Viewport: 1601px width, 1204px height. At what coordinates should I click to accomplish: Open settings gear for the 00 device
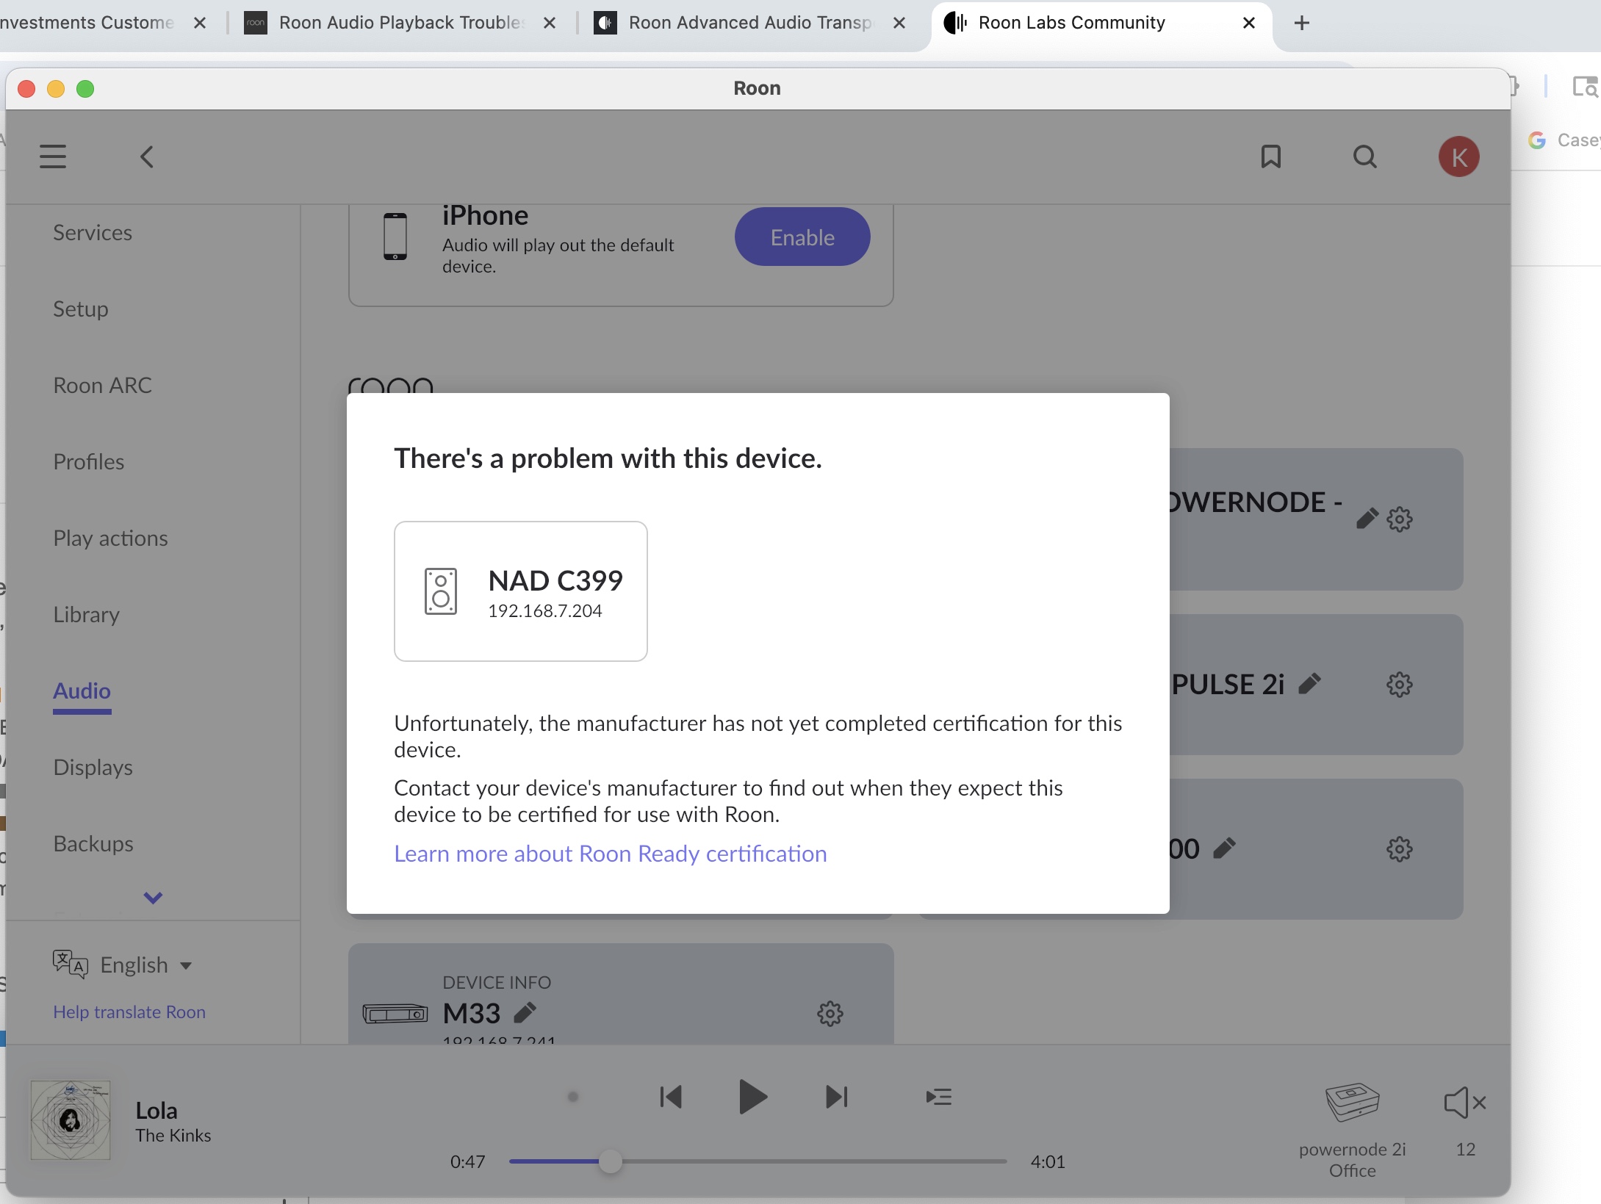(x=1399, y=849)
